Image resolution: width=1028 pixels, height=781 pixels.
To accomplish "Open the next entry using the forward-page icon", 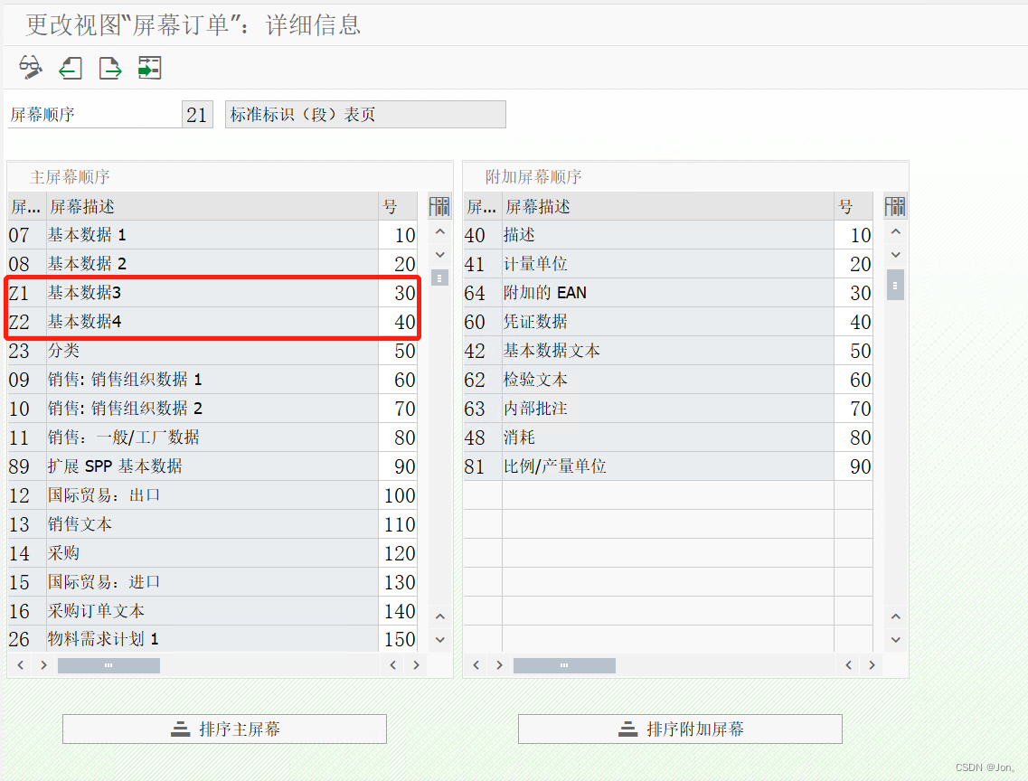I will click(109, 67).
